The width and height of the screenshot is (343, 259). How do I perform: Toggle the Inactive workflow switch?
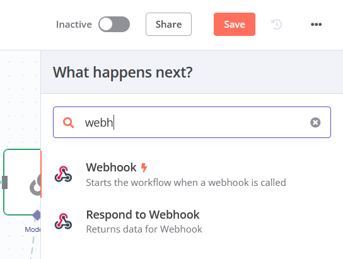click(114, 24)
